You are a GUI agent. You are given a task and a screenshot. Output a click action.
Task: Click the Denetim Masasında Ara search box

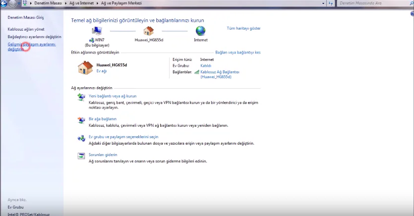[x=375, y=3]
